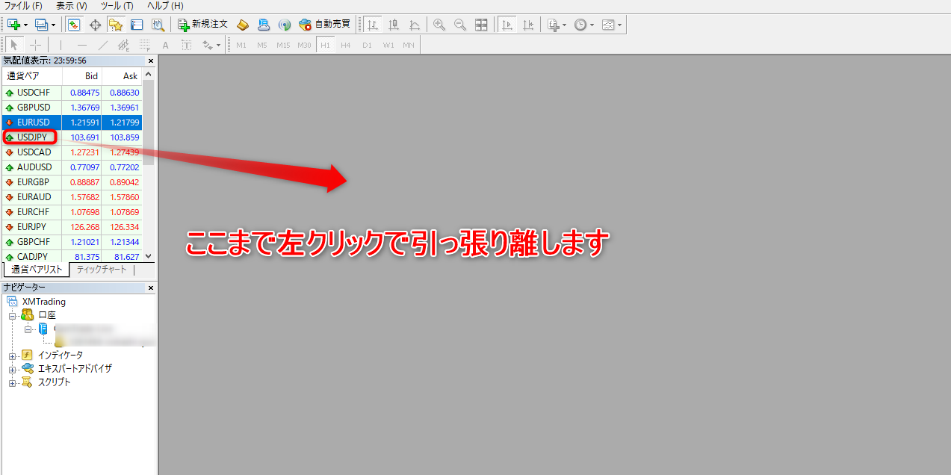Click the 新規注文 new order button
Image resolution: width=951 pixels, height=475 pixels.
click(x=203, y=25)
